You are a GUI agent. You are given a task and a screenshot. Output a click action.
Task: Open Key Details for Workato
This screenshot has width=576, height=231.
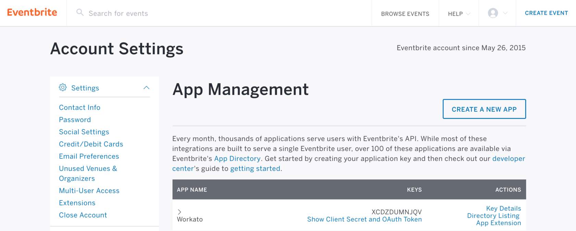pos(503,208)
